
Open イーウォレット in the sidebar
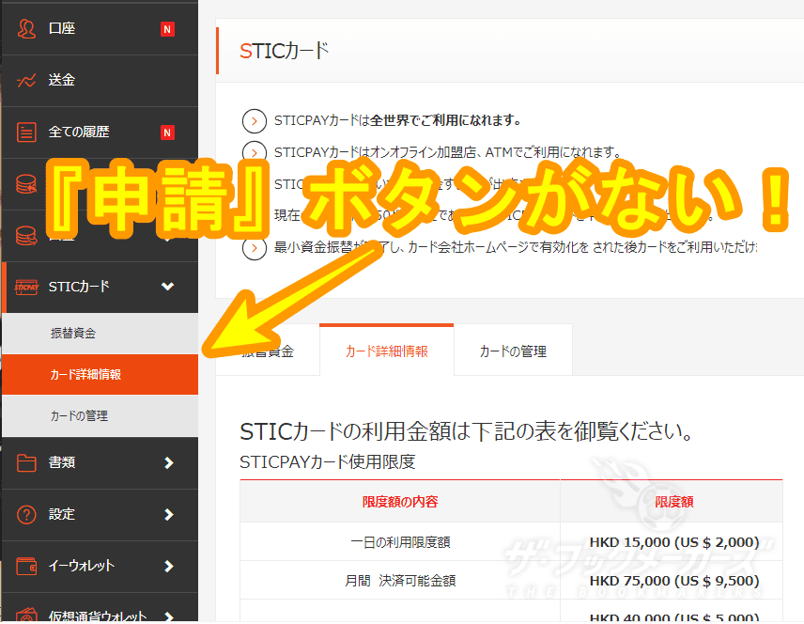tap(100, 566)
